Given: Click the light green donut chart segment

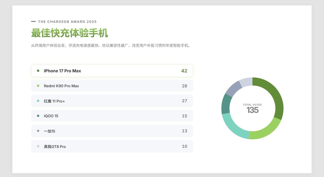Looking at the screenshot, I should (x=266, y=131).
